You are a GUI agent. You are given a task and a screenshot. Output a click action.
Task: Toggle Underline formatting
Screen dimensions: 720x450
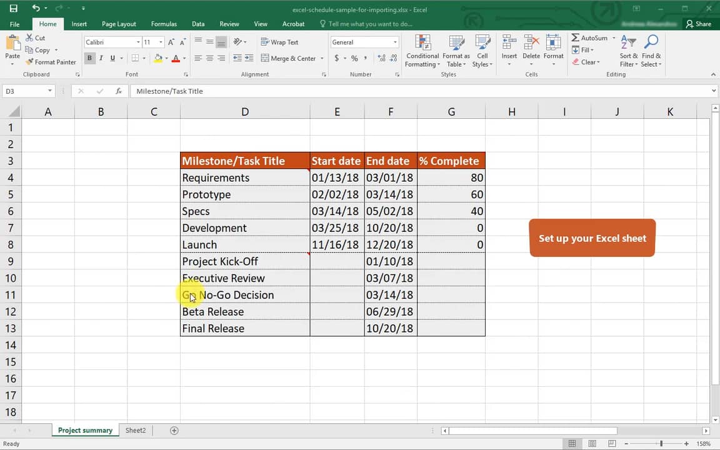coord(112,58)
